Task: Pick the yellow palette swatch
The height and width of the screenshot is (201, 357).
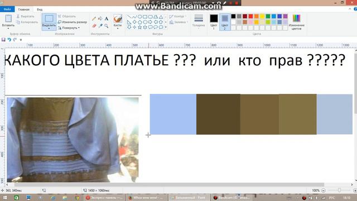Action: 262,16
